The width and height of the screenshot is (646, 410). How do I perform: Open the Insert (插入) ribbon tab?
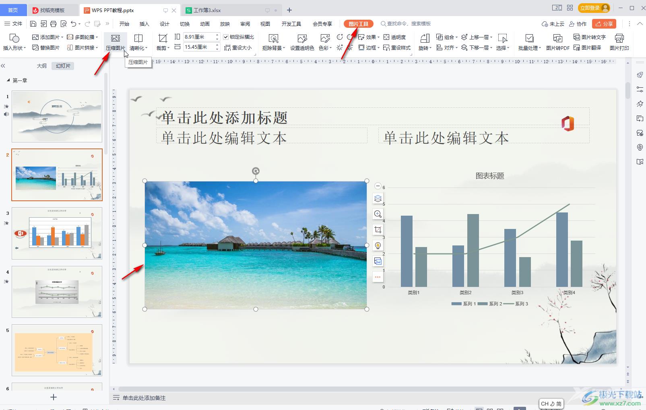point(144,24)
